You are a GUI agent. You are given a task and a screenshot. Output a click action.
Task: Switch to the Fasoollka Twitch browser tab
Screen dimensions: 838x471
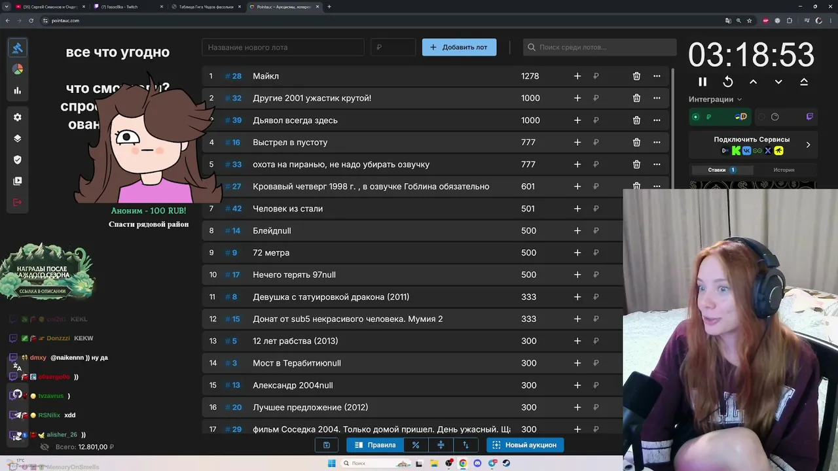pyautogui.click(x=128, y=7)
